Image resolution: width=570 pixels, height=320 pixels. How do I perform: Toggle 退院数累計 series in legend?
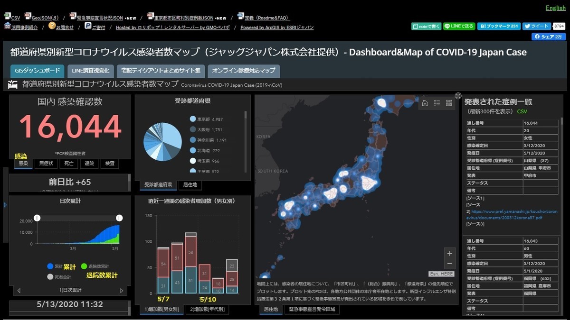pos(95,266)
